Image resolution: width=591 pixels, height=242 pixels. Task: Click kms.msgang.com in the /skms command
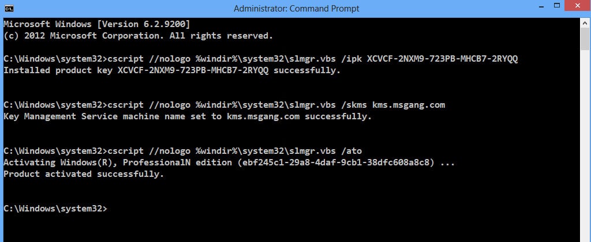click(x=409, y=105)
